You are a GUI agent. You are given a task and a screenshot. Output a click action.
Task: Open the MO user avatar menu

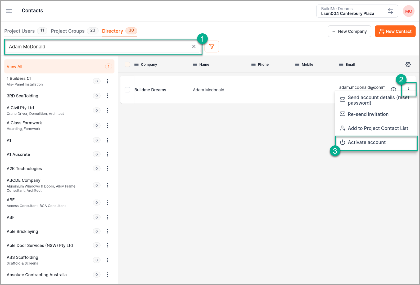[408, 11]
